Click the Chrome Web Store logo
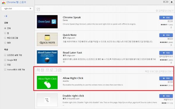 (4, 2)
